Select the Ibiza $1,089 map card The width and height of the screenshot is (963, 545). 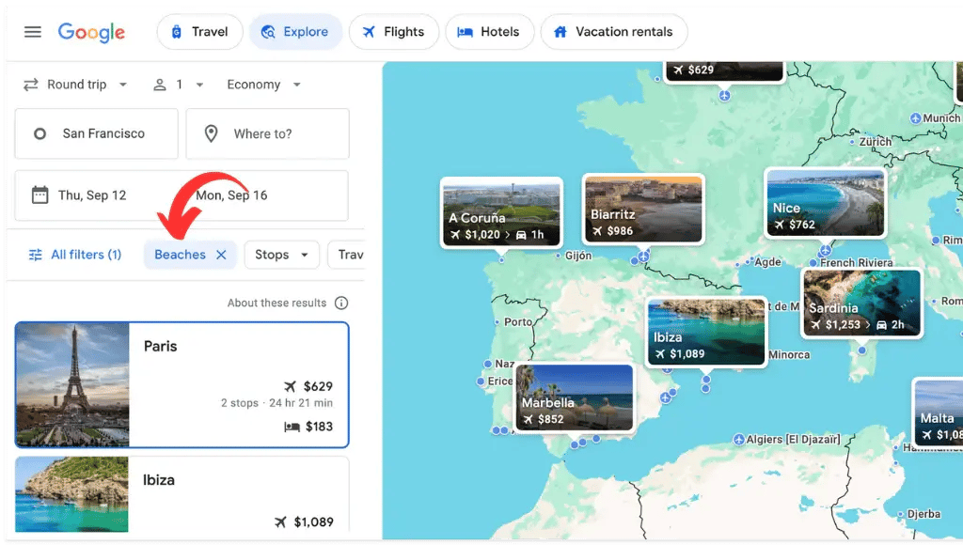click(x=706, y=332)
